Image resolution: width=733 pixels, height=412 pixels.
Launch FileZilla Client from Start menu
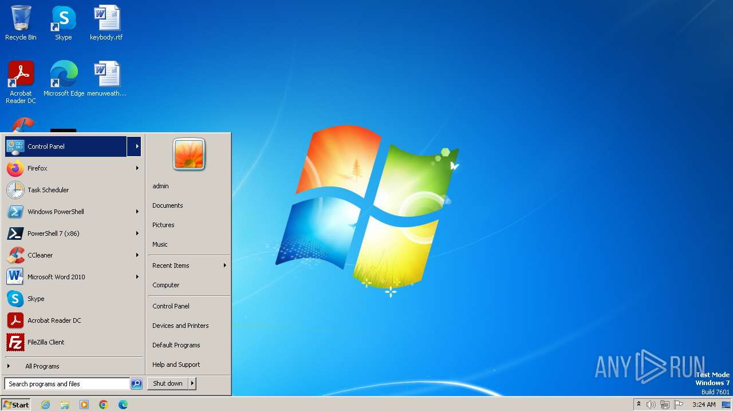click(x=73, y=342)
